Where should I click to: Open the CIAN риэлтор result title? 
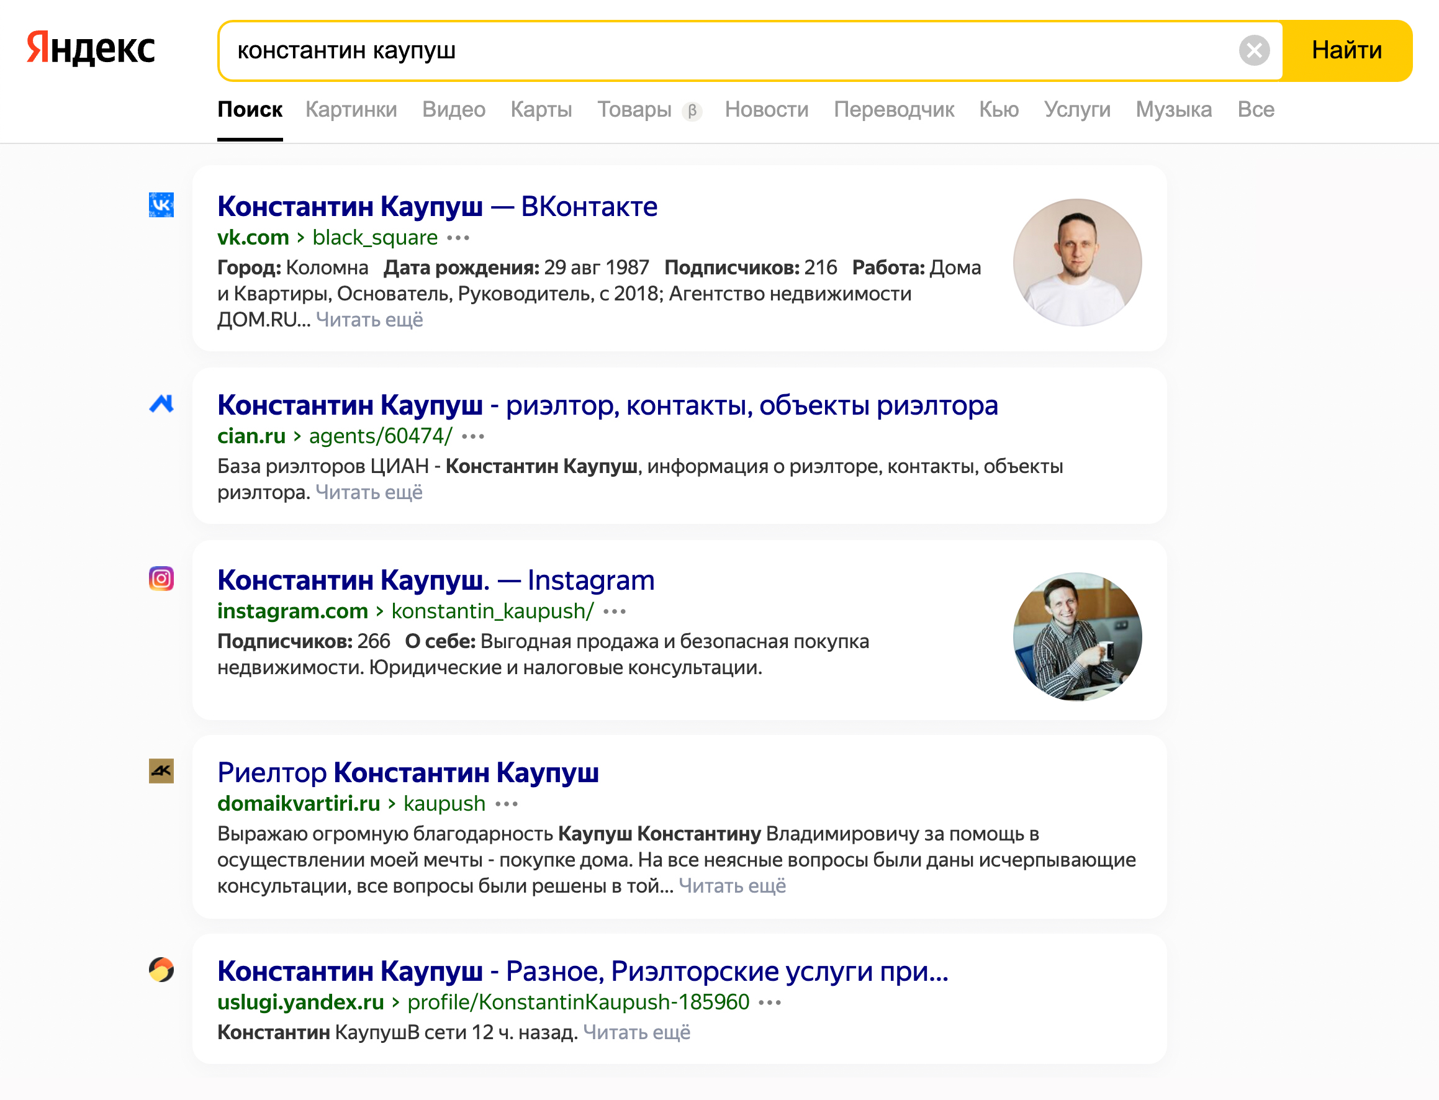point(608,405)
